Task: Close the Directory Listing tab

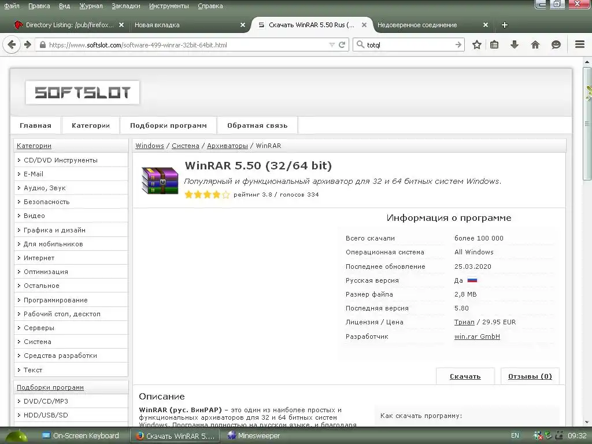Action: pyautogui.click(x=121, y=25)
